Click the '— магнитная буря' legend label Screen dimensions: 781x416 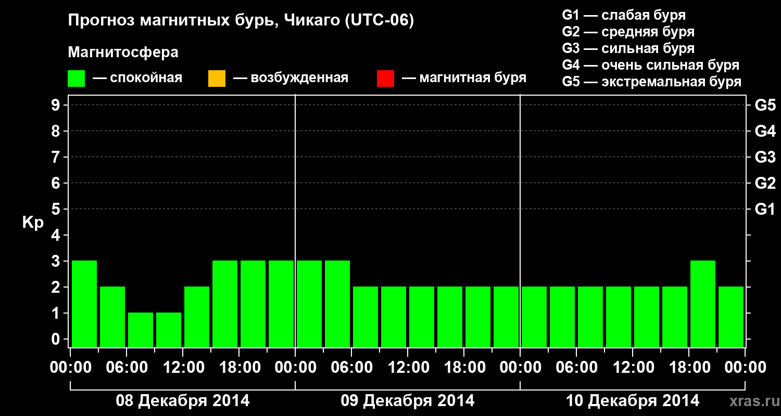click(x=464, y=79)
